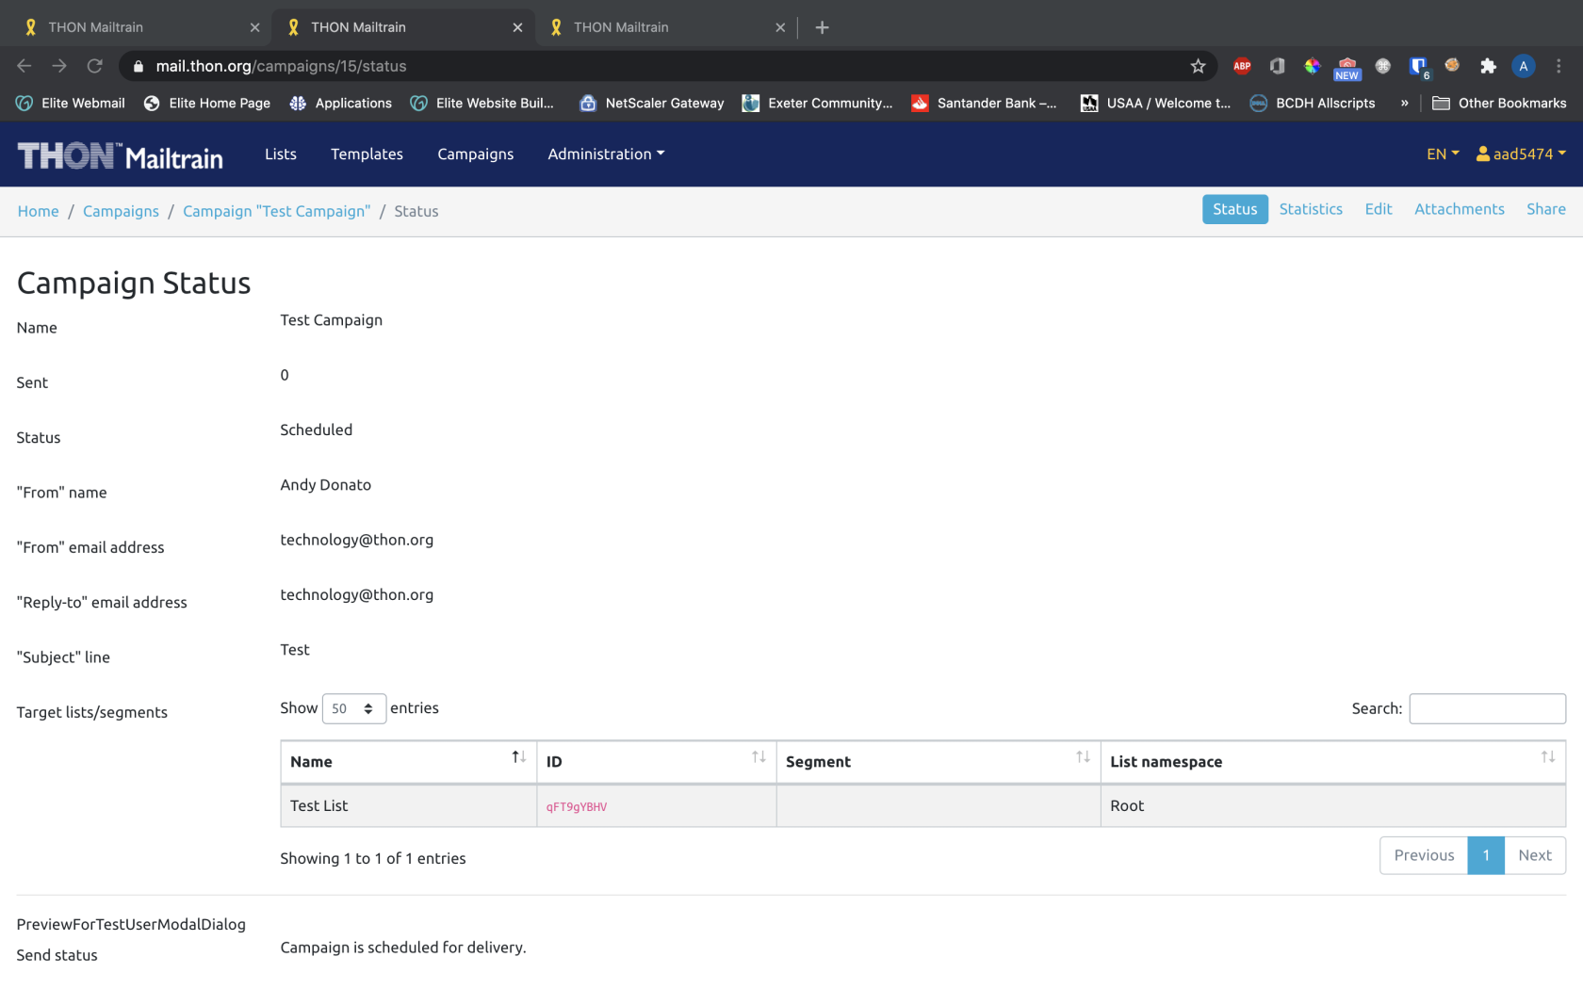
Task: Sort table by Segment column arrows
Action: click(x=1083, y=757)
